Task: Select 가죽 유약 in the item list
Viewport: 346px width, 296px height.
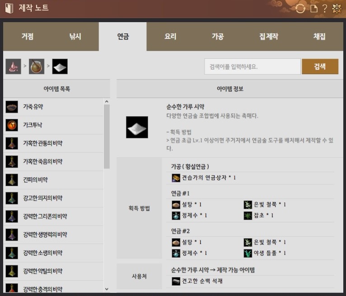Action: coord(53,107)
